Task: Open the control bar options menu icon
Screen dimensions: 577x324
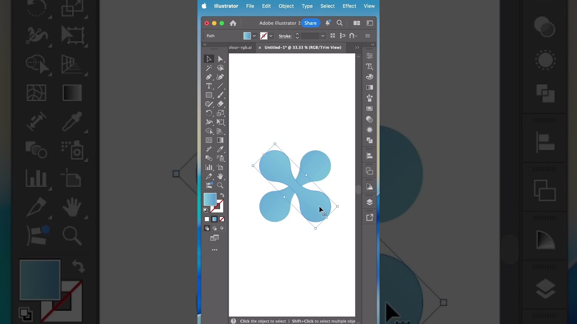Action: pos(368,36)
